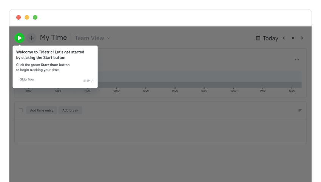Click the yellow minimize window button
The height and width of the screenshot is (182, 321).
[27, 17]
